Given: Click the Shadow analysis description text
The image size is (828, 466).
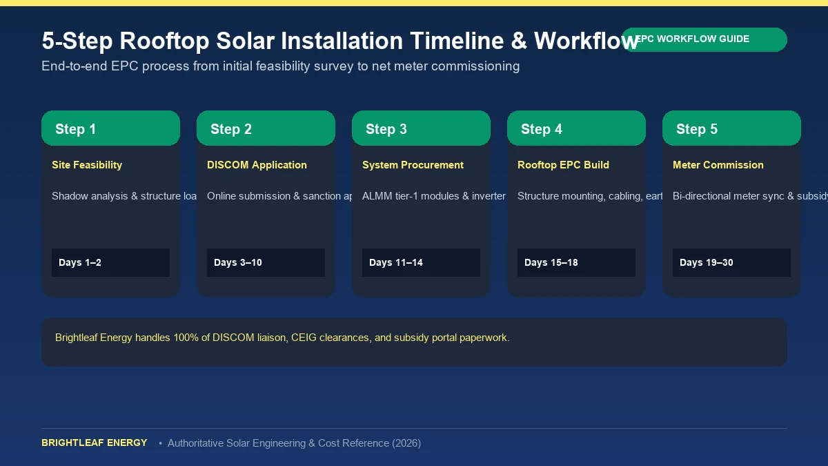Looking at the screenshot, I should coord(124,196).
